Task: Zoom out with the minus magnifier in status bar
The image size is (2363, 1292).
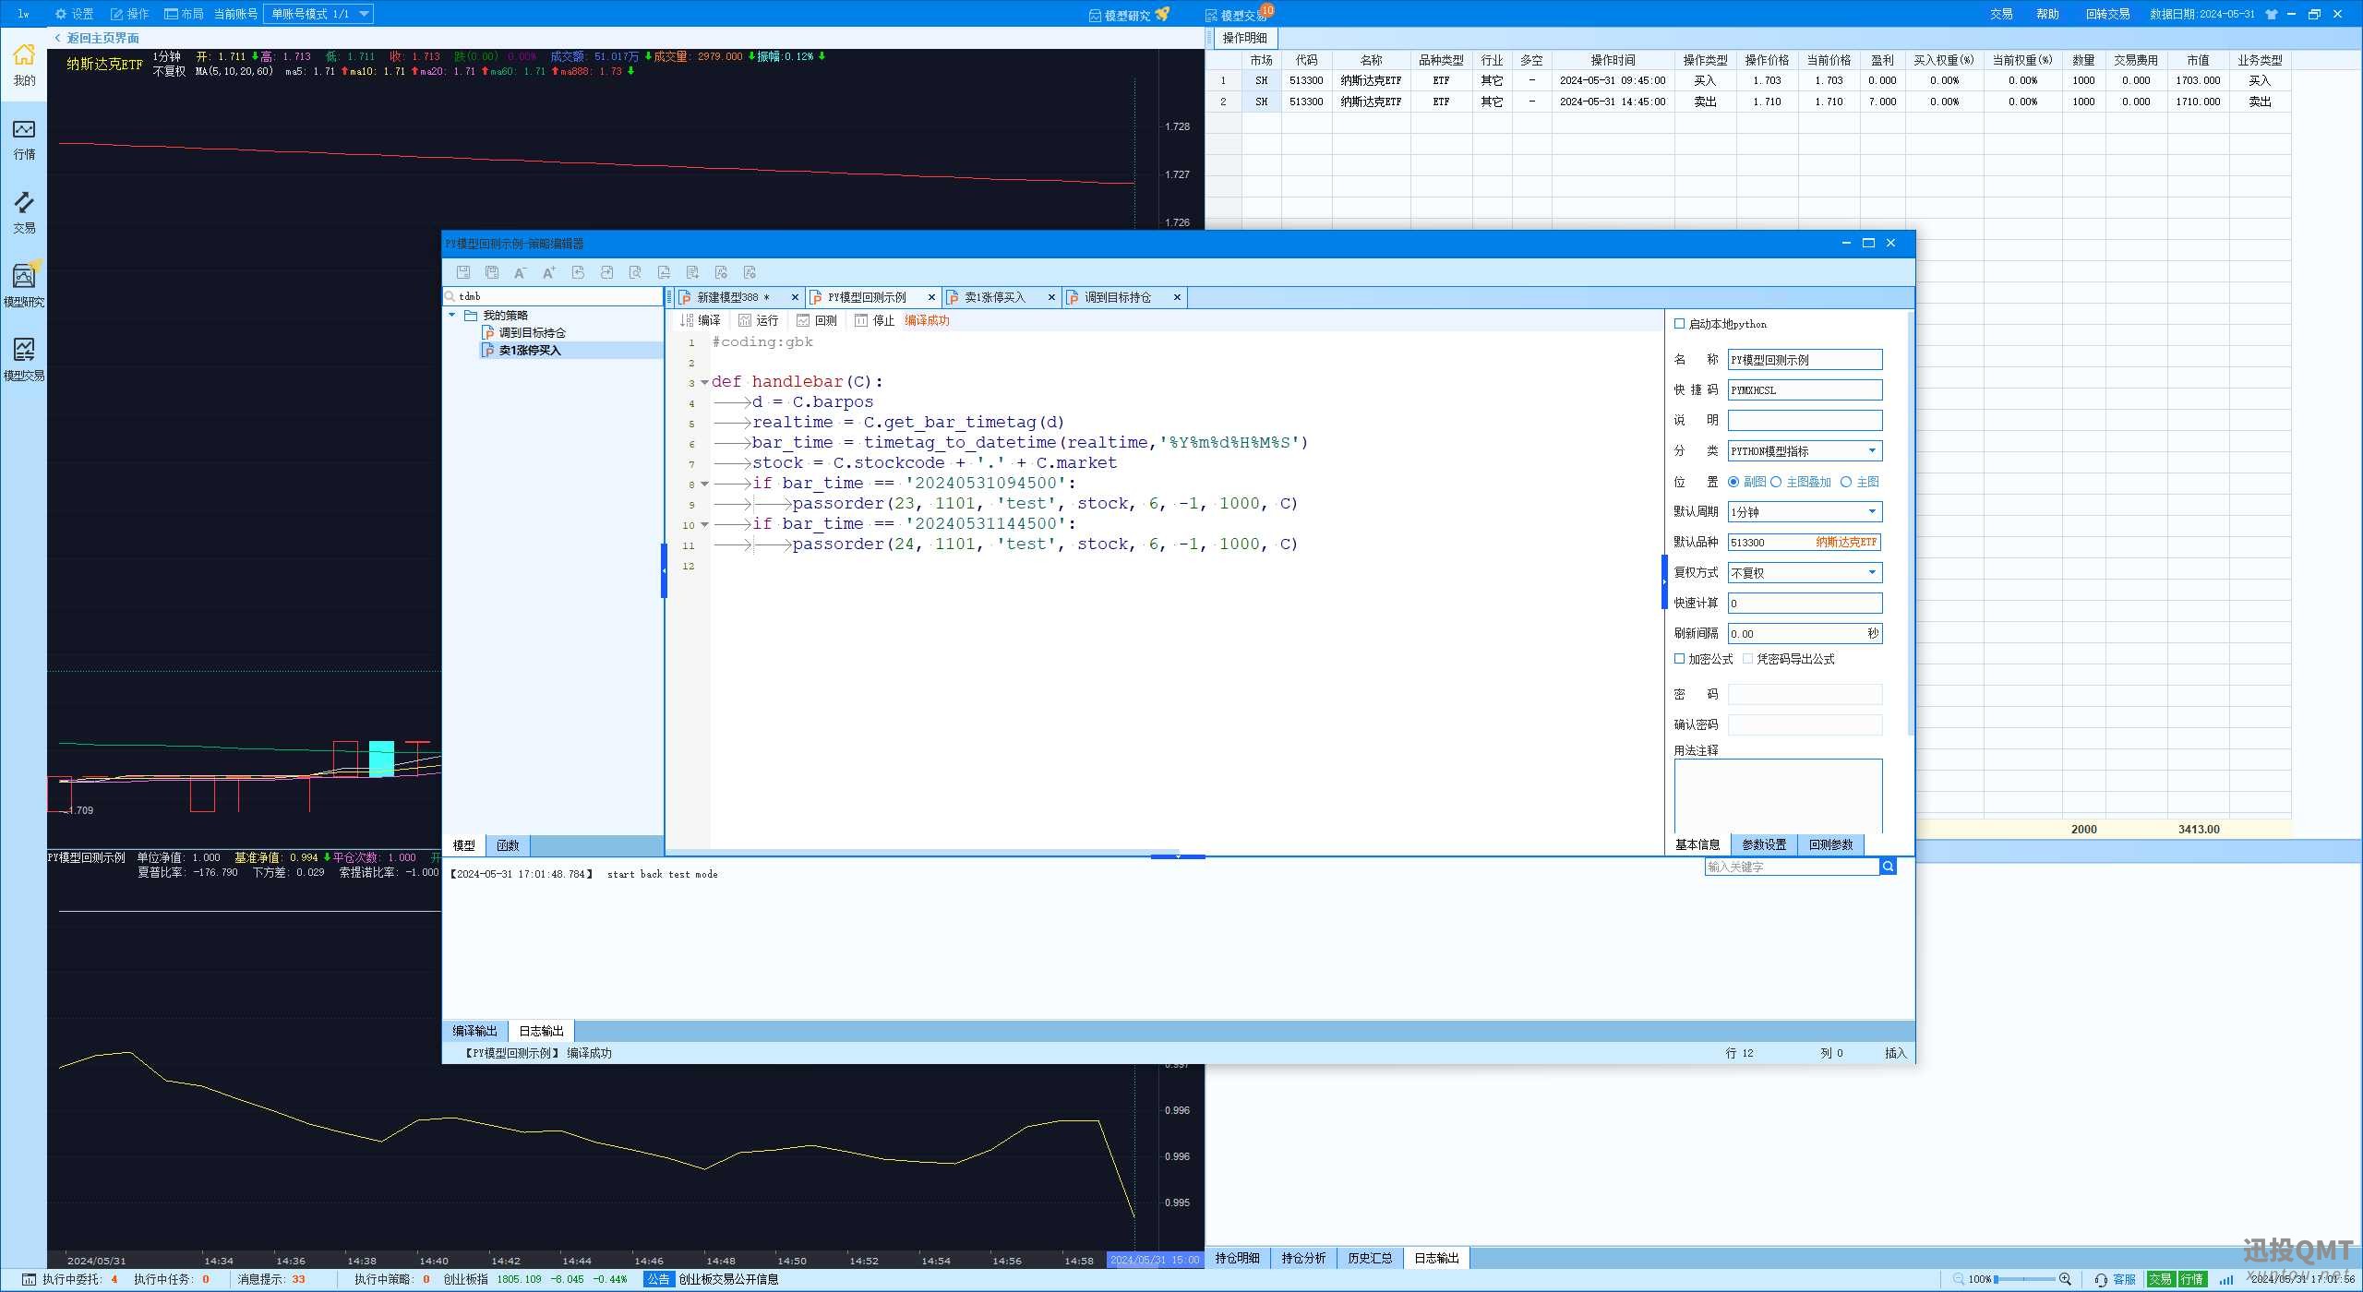Action: click(1959, 1279)
